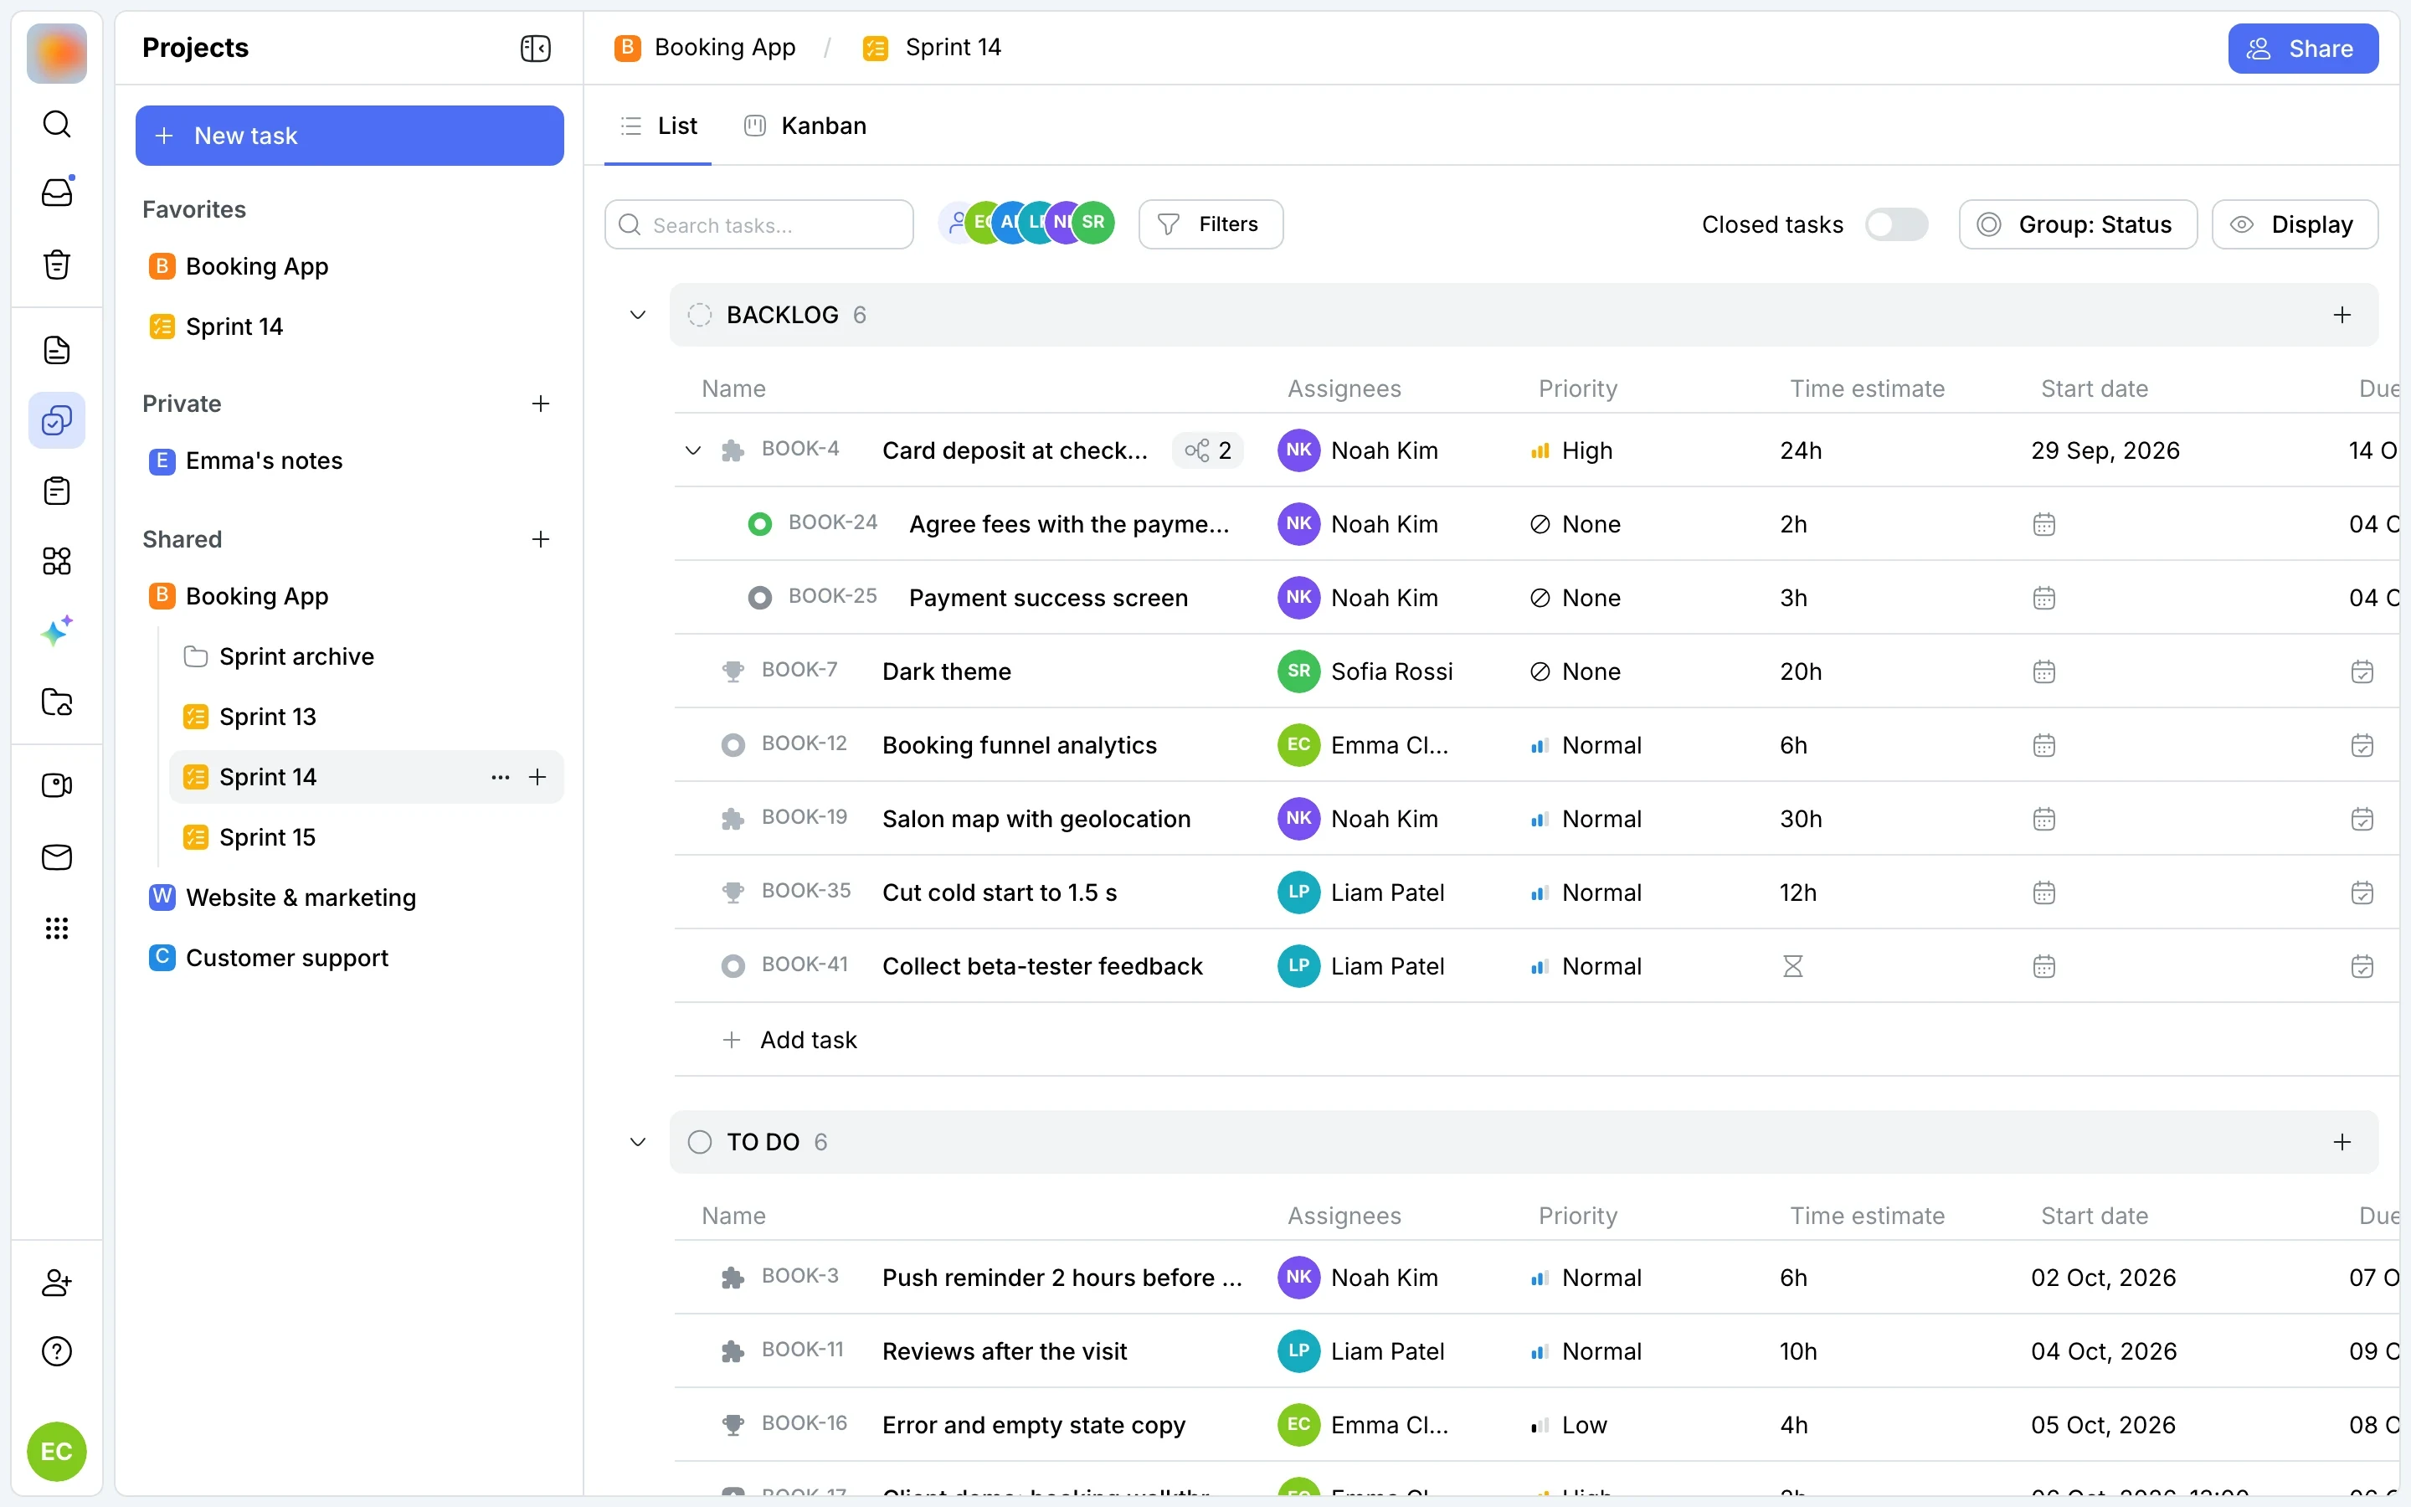Open the mail envelope icon in left rail
2411x1507 pixels.
point(57,857)
